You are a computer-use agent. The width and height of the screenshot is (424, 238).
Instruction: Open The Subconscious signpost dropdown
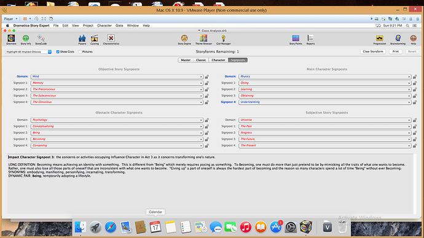point(117,96)
